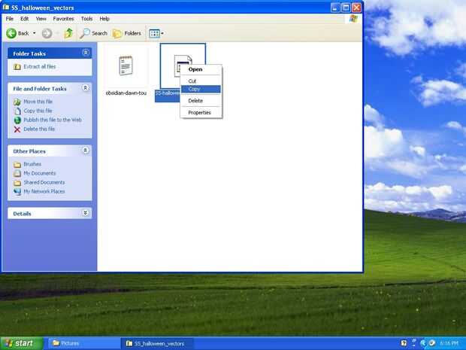Click Publish this file to the Web

click(53, 120)
